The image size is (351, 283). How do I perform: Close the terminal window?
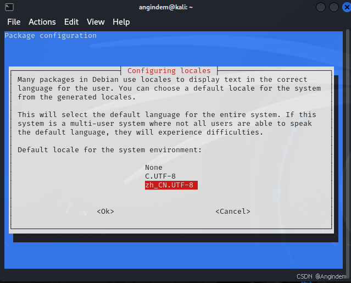click(x=347, y=7)
